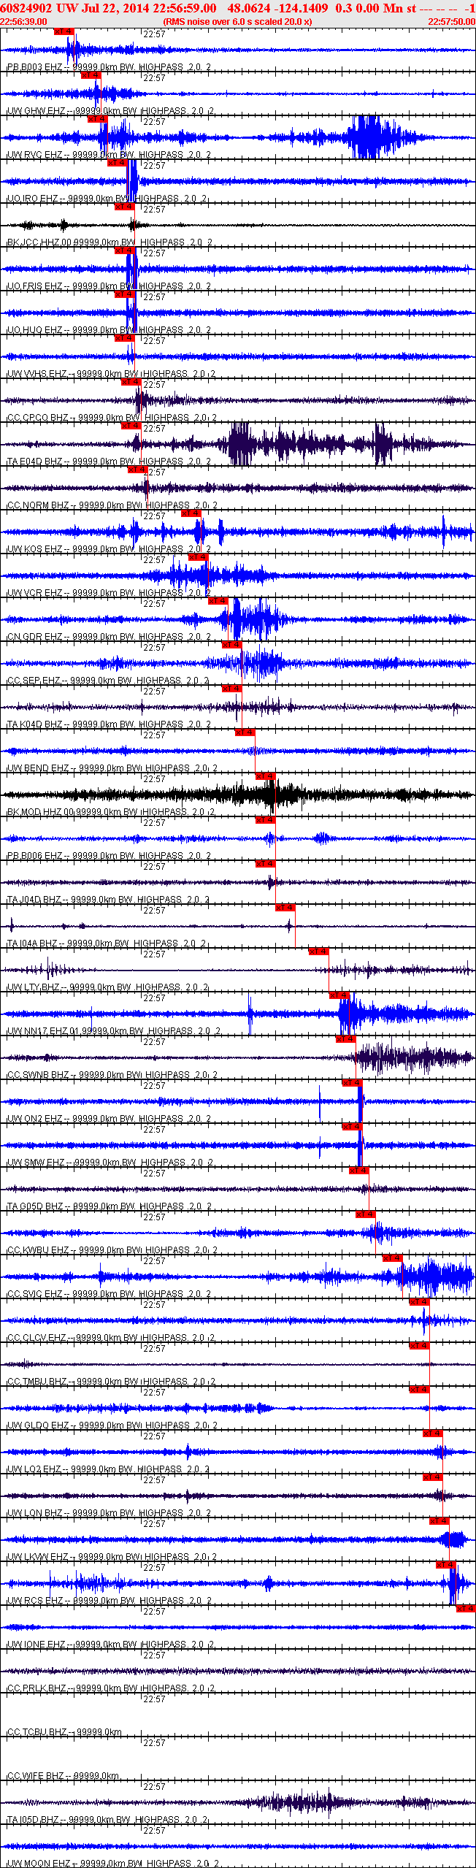Select the 'UW LO2 EHZ' trace label
The height and width of the screenshot is (1868, 476).
tap(34, 1469)
